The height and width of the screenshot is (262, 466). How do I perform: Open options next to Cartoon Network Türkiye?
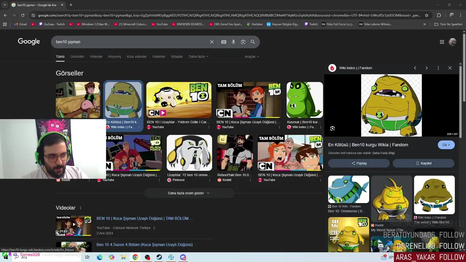tap(154, 228)
